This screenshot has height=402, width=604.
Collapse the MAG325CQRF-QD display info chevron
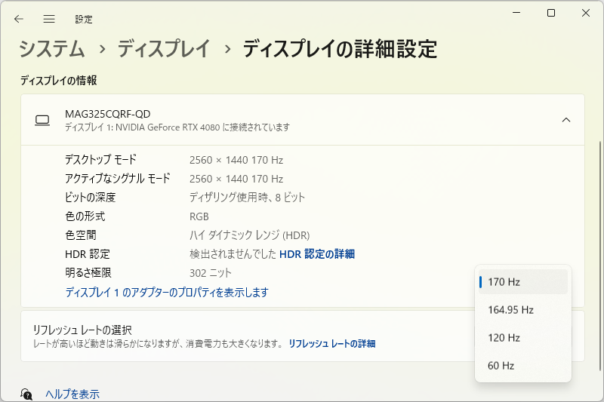click(566, 120)
